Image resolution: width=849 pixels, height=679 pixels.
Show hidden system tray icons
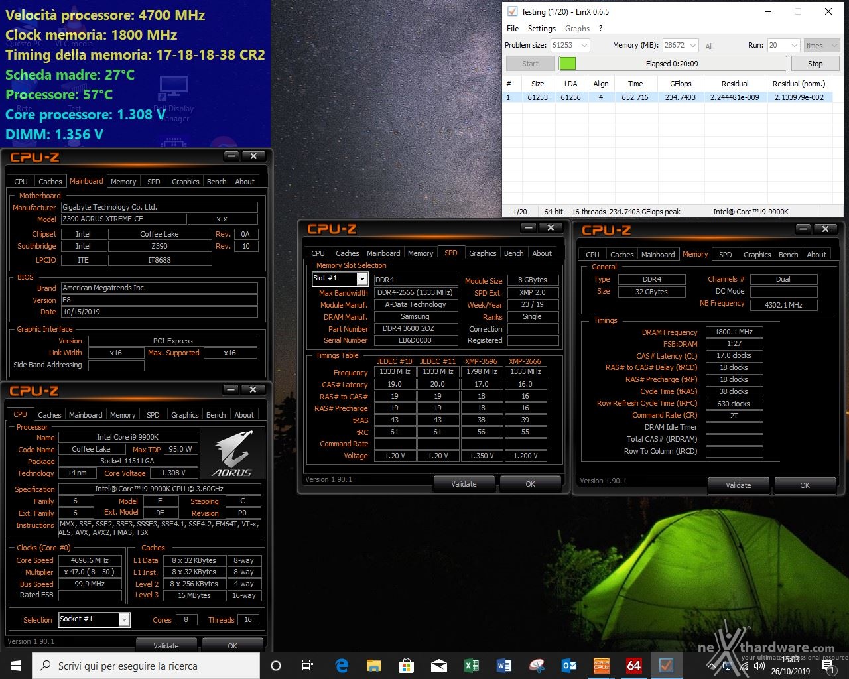click(710, 666)
